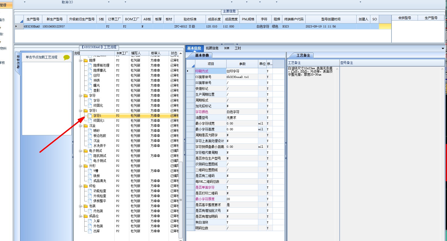Open the 工时 tab
The height and width of the screenshot is (241, 447).
tap(238, 48)
